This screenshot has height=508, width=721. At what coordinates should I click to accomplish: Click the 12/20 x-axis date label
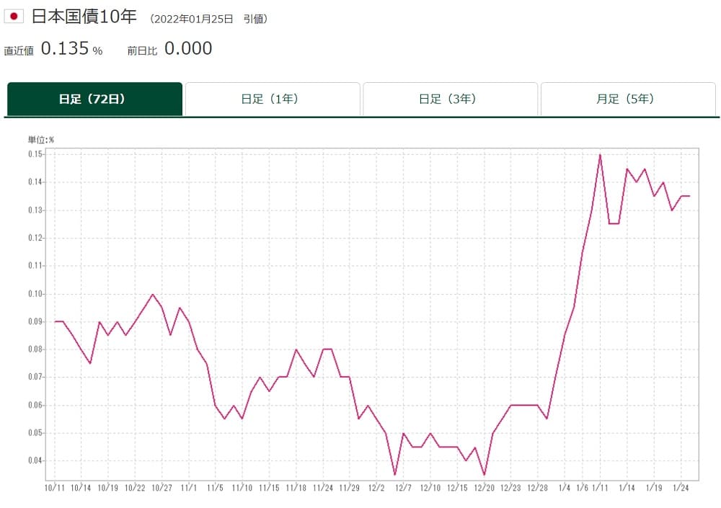485,488
